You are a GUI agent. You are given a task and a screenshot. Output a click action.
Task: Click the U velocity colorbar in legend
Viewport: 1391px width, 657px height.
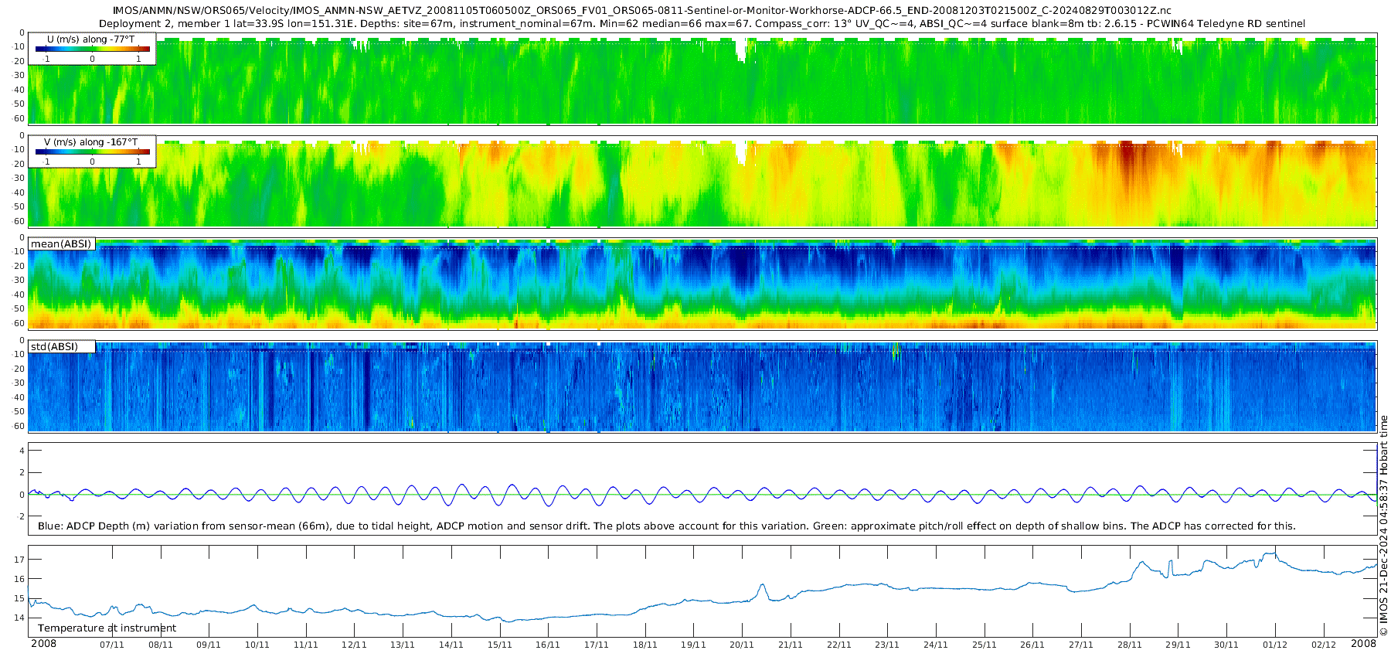click(92, 49)
